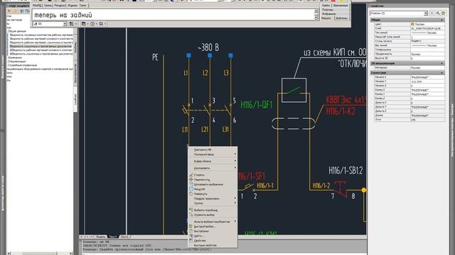This screenshot has width=455, height=255.
Task: Expand Последний ввод submenu
Action: click(213, 154)
